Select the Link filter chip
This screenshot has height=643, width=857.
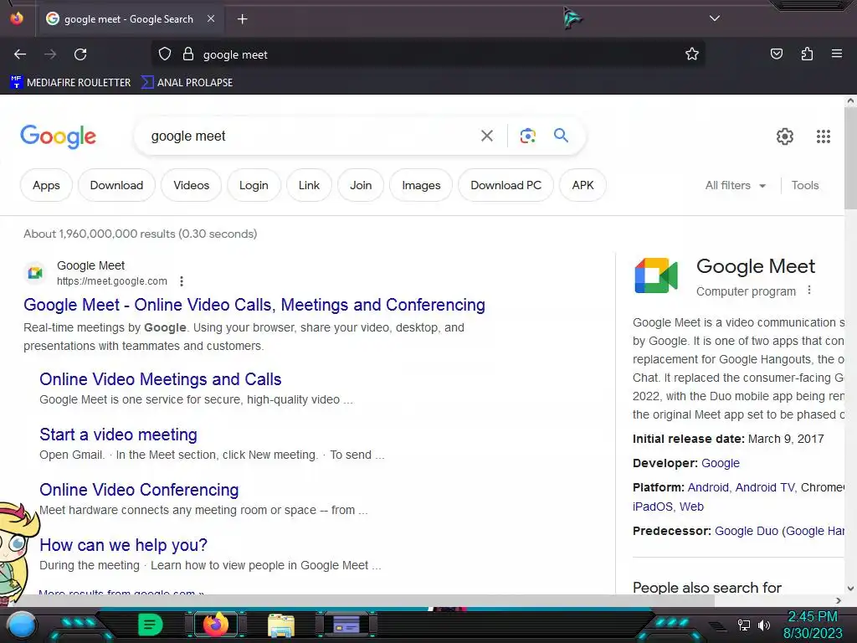tap(309, 185)
